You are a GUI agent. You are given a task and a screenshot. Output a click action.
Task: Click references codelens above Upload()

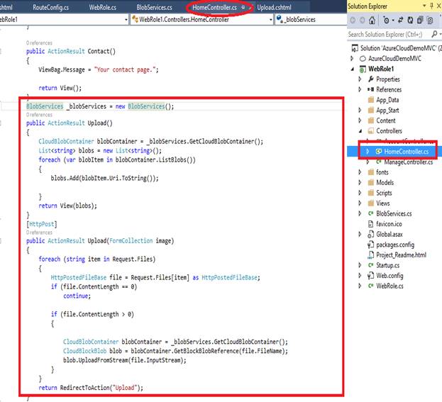[x=39, y=115]
